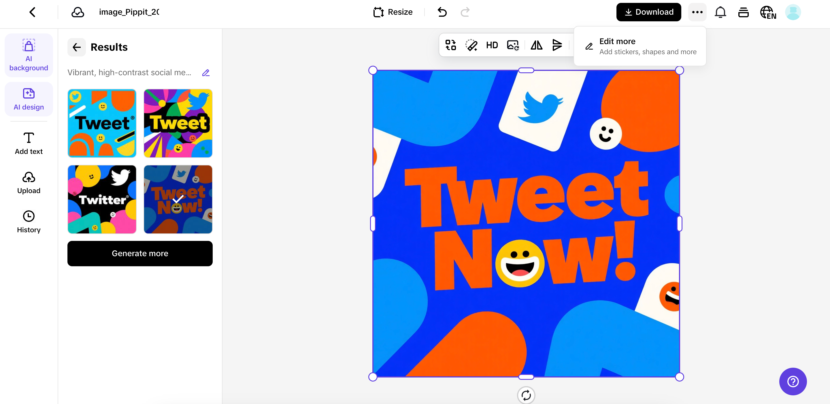Edit the prompt with pencil icon
This screenshot has height=404, width=830.
coord(206,73)
